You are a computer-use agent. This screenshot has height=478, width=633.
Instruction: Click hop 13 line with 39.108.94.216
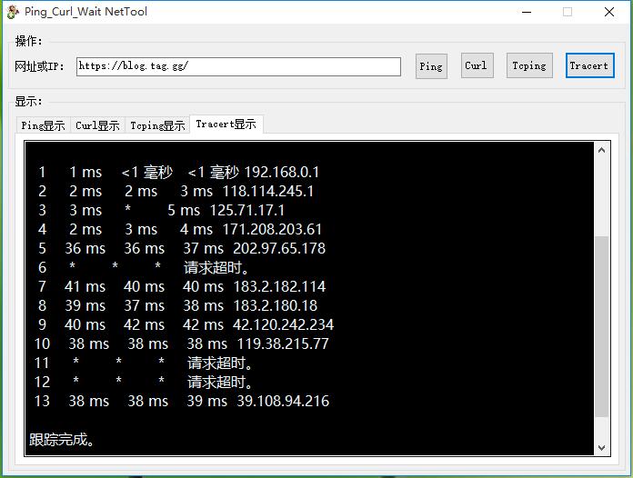[182, 401]
